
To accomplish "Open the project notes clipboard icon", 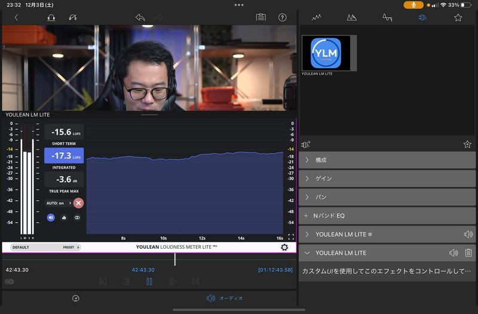I will tap(261, 18).
